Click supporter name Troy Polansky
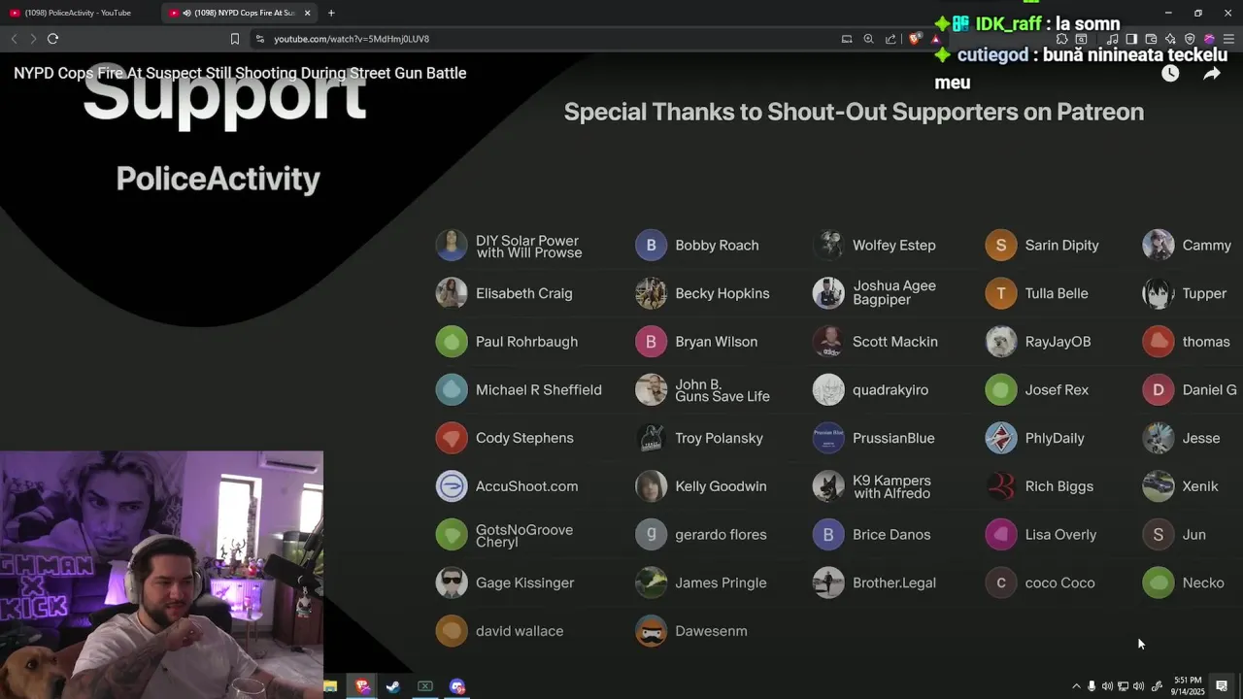Viewport: 1243px width, 699px height. (x=719, y=438)
